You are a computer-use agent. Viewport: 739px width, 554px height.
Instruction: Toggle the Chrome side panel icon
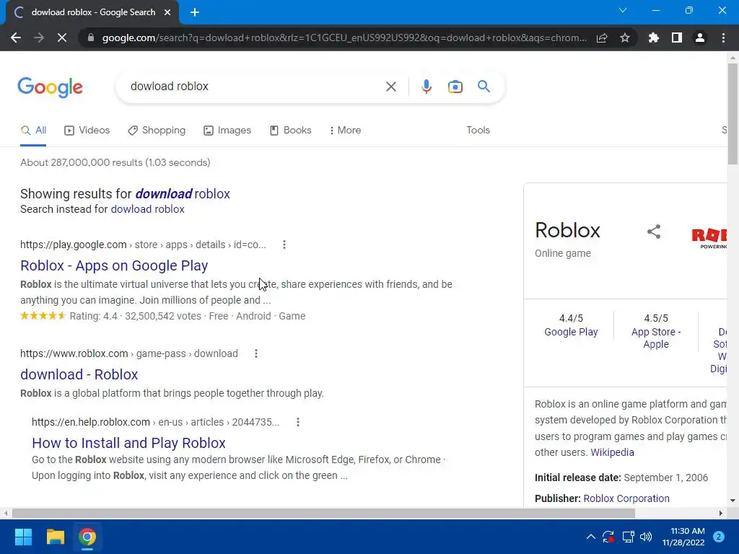[677, 38]
